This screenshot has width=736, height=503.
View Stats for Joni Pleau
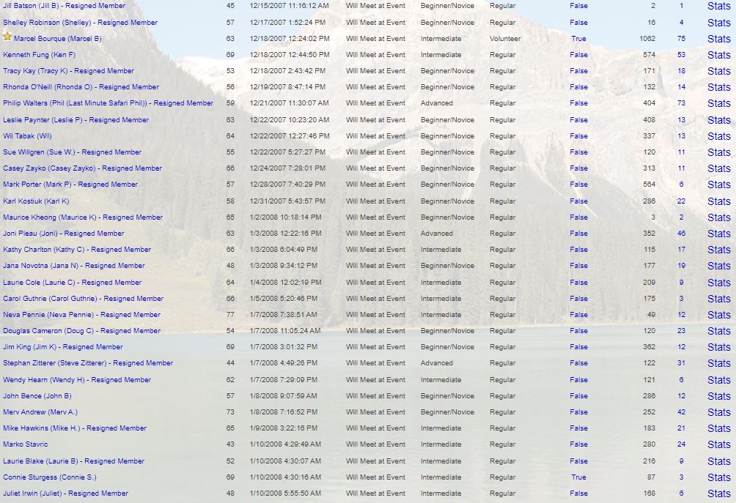718,234
